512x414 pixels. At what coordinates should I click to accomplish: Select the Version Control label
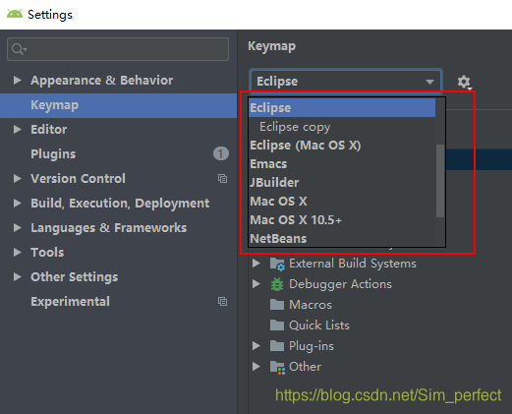[x=78, y=179]
